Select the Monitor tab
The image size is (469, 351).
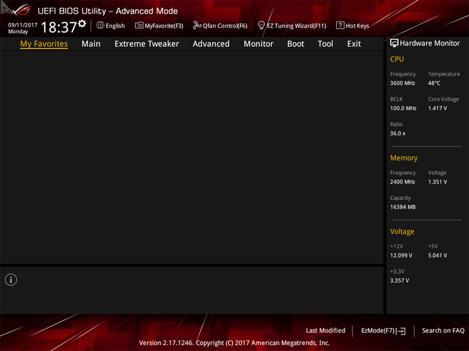tap(259, 44)
